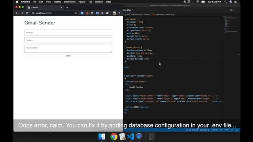The width and height of the screenshot is (253, 142).
Task: Open VS Code editor more actions
Action: (236, 10)
